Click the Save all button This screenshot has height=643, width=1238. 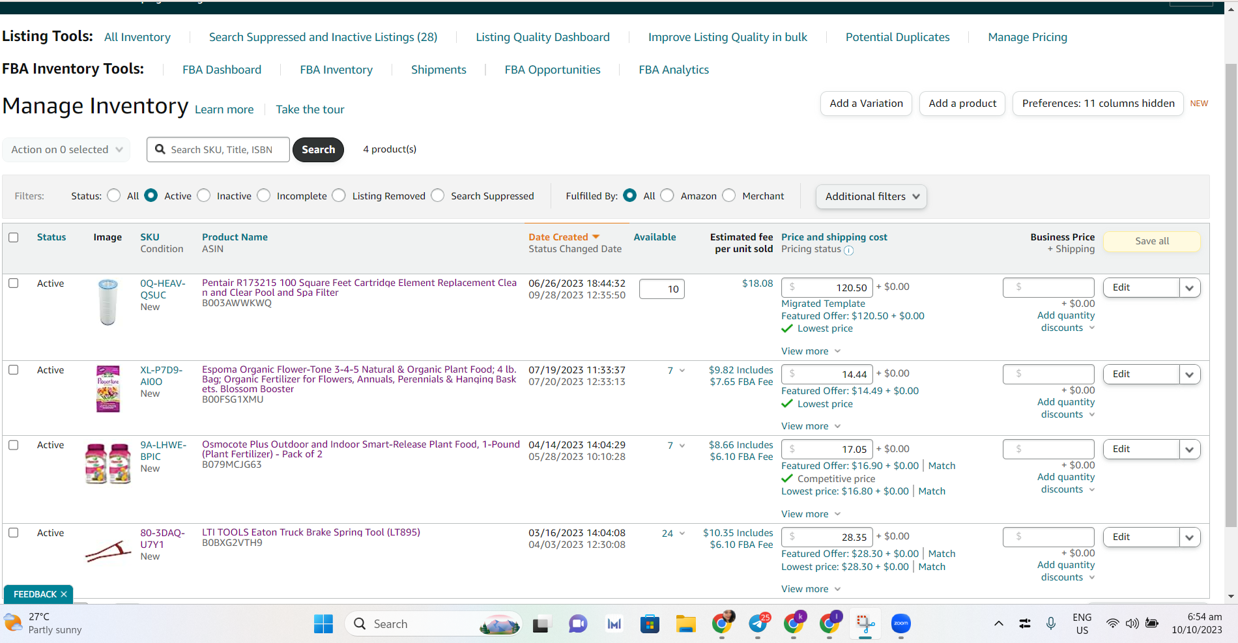click(1152, 242)
